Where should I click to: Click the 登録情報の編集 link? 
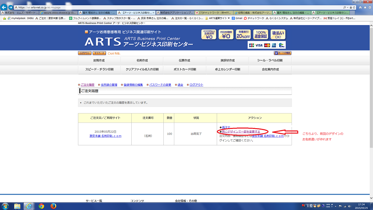click(133, 85)
